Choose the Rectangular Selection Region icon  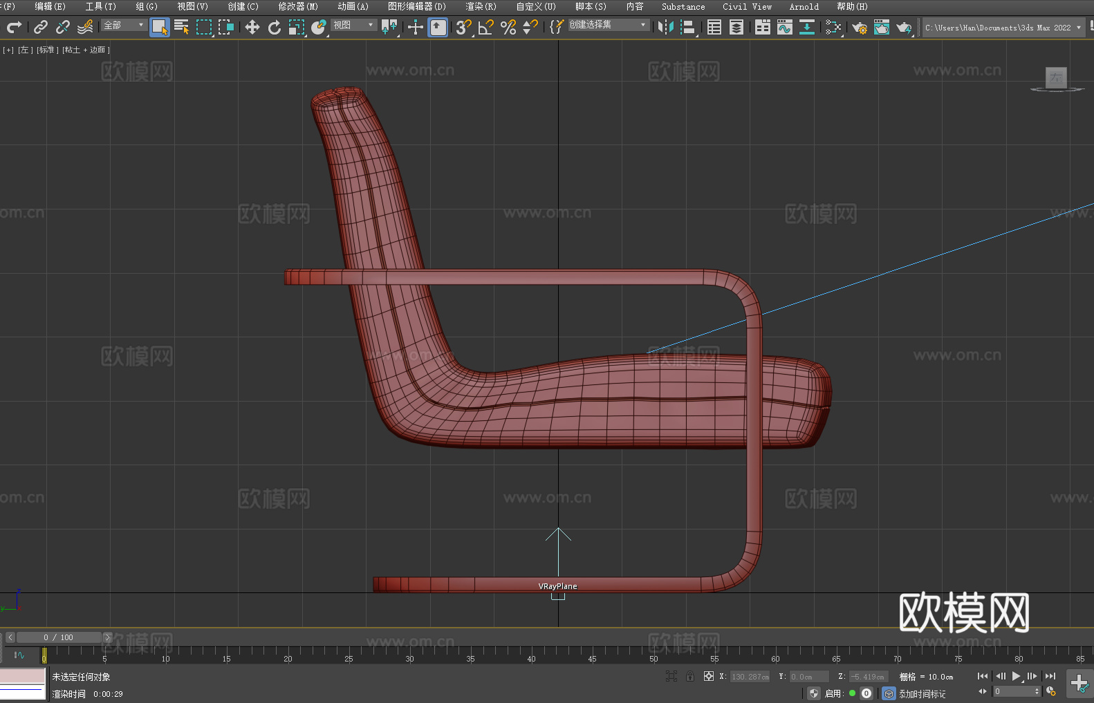tap(204, 27)
